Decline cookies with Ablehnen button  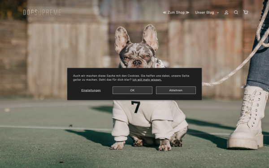(176, 90)
